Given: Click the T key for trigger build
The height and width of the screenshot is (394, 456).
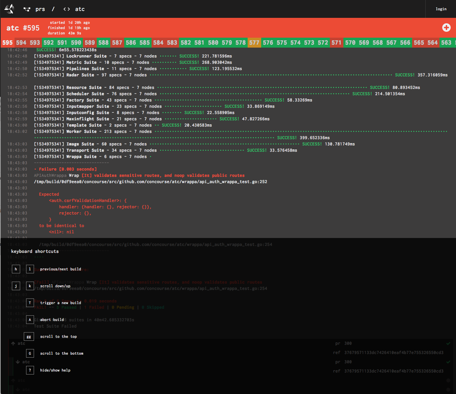Looking at the screenshot, I should point(30,303).
